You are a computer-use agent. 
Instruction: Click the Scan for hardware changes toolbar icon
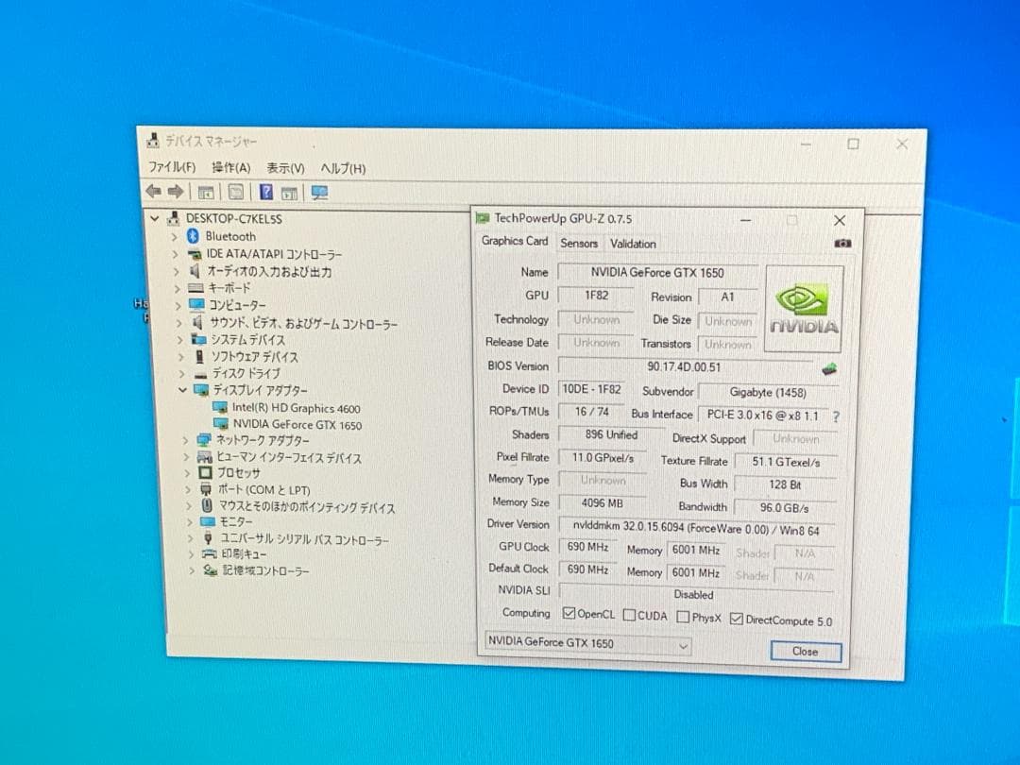coord(319,193)
